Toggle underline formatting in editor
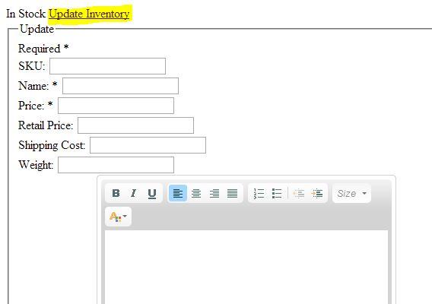432x304 pixels. point(152,193)
